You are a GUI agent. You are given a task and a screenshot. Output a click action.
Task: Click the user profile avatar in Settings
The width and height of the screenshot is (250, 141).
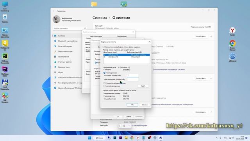56,19
